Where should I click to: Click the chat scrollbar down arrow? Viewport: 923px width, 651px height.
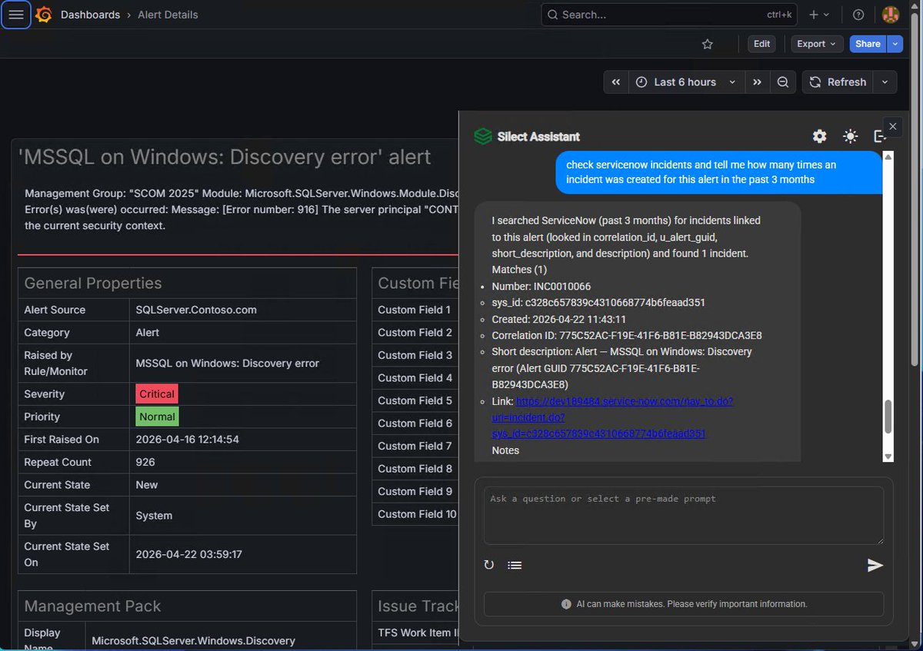pos(888,457)
